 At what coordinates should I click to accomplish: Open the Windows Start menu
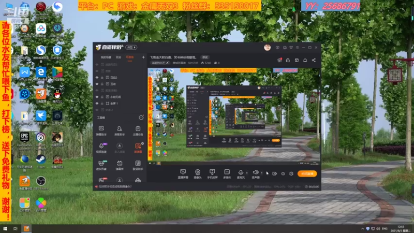(5, 228)
